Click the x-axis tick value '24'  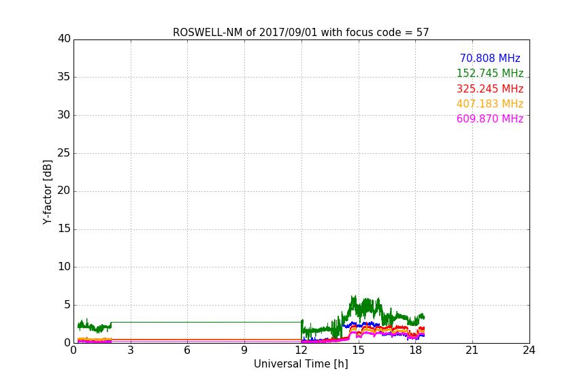[x=529, y=350]
